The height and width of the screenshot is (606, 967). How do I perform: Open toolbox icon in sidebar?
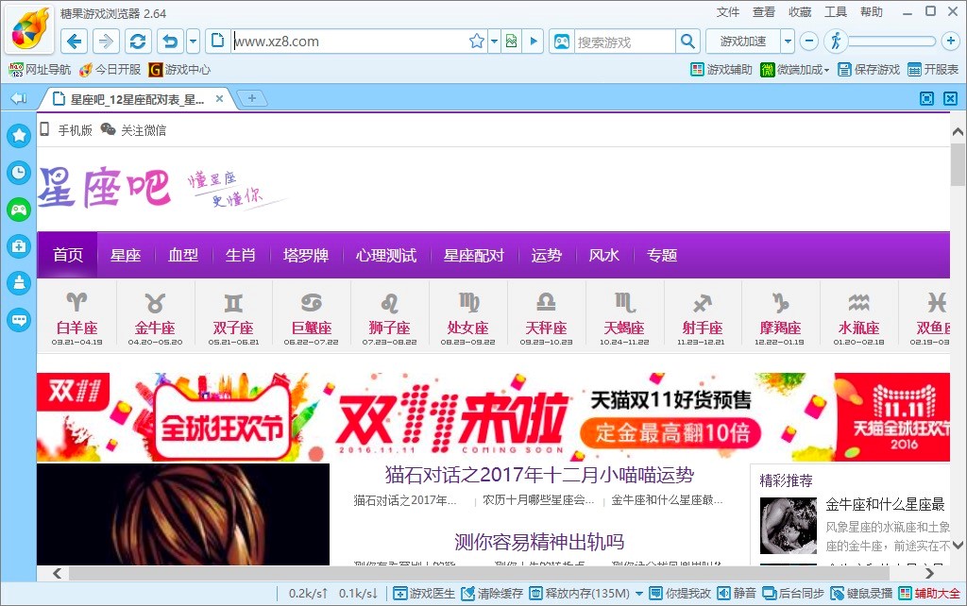pyautogui.click(x=19, y=246)
